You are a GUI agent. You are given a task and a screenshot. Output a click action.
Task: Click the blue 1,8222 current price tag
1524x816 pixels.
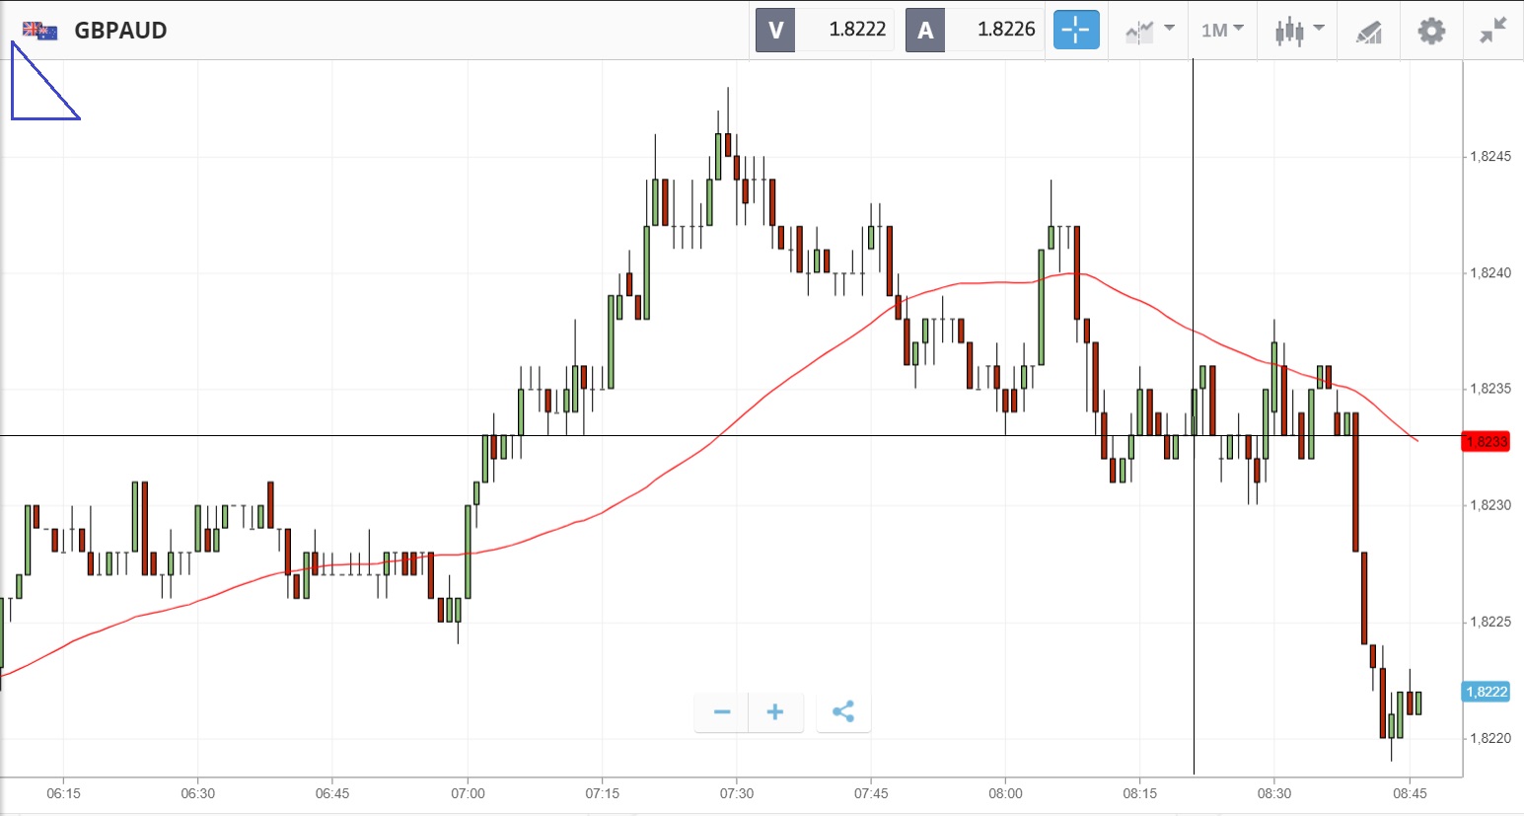(1486, 692)
